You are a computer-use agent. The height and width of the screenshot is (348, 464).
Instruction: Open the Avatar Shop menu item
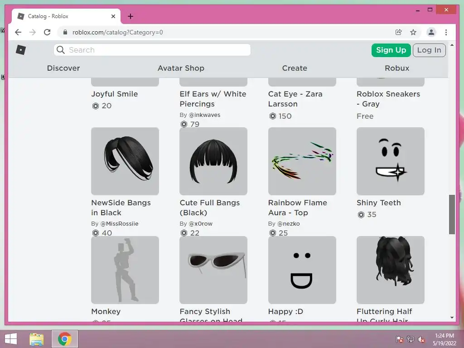[x=181, y=68]
